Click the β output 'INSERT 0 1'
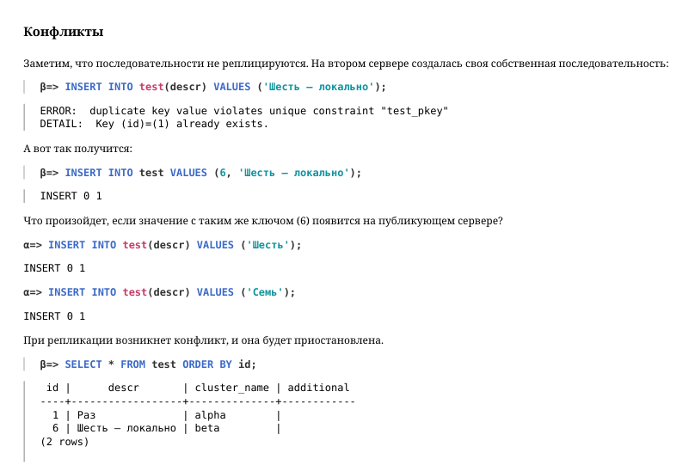The height and width of the screenshot is (465, 695). [71, 196]
